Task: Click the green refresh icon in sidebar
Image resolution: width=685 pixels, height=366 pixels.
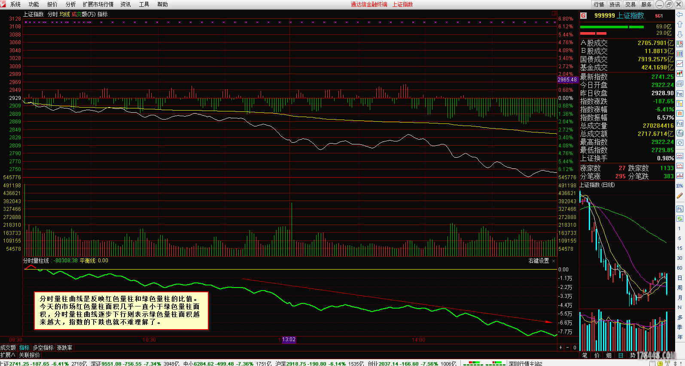Action: 680,219
